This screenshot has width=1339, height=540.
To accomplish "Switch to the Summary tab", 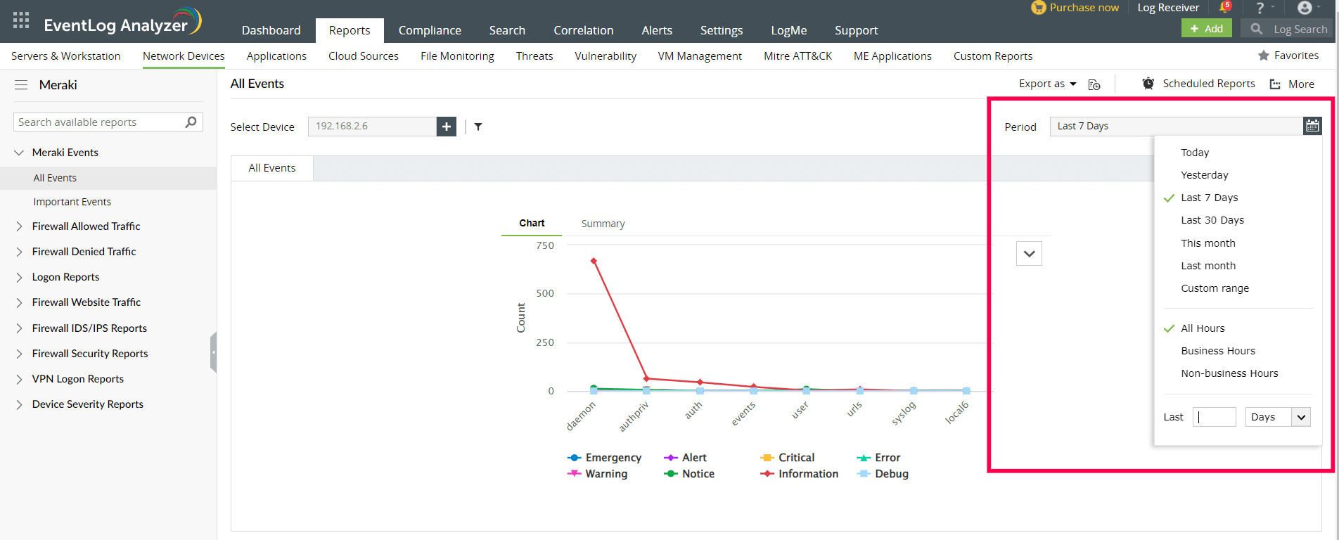I will pos(603,224).
